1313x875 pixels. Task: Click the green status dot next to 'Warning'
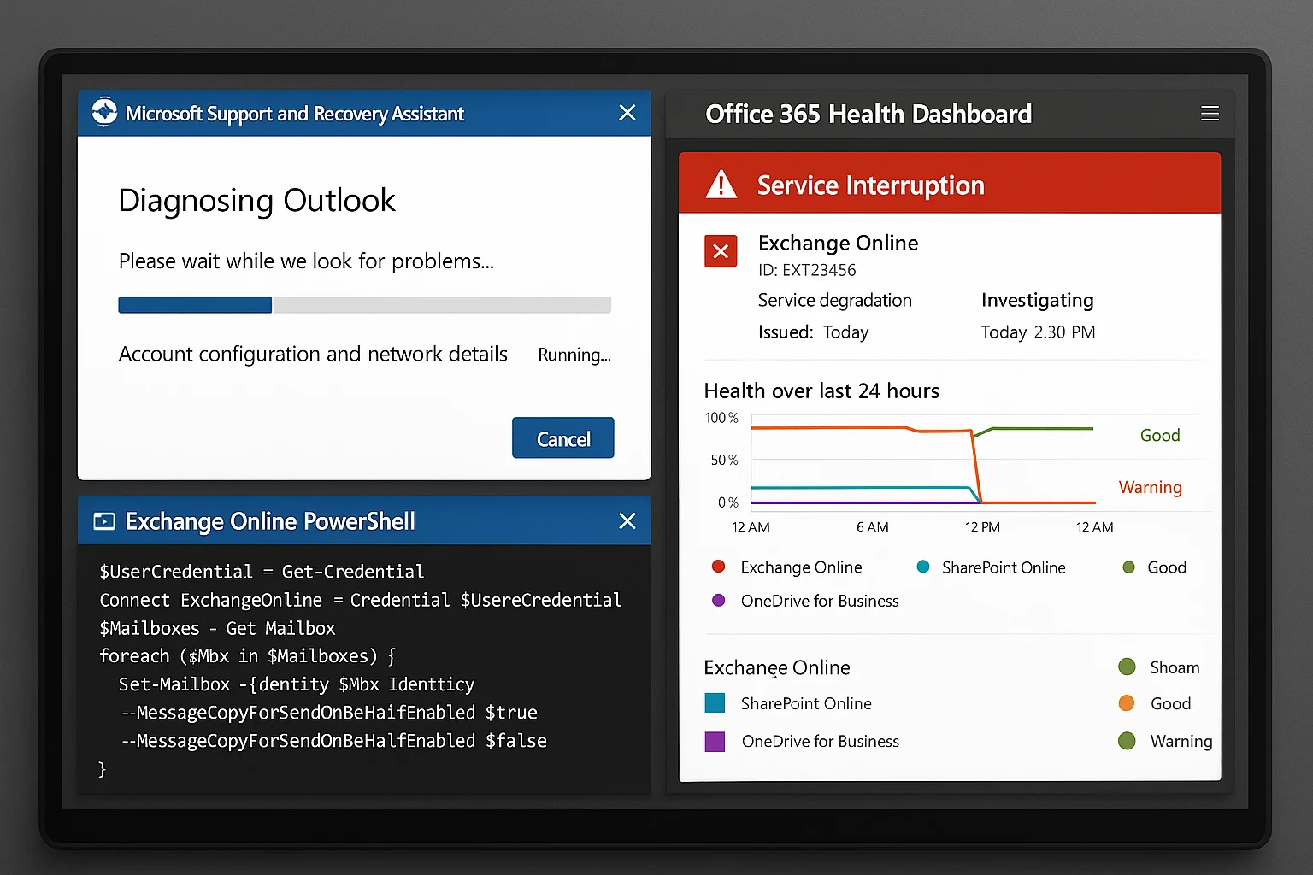pos(1127,741)
